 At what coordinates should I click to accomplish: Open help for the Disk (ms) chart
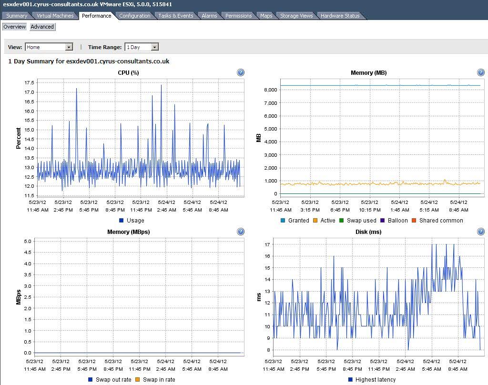pos(480,232)
